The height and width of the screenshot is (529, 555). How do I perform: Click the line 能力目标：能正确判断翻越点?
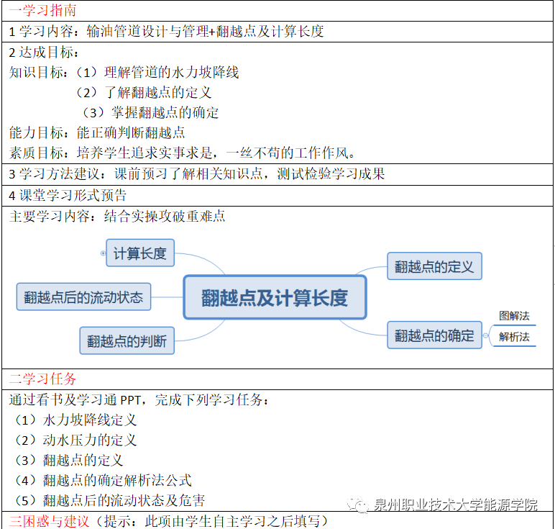(97, 133)
